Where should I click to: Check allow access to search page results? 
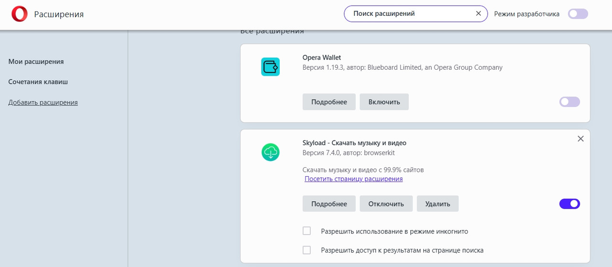pos(307,250)
